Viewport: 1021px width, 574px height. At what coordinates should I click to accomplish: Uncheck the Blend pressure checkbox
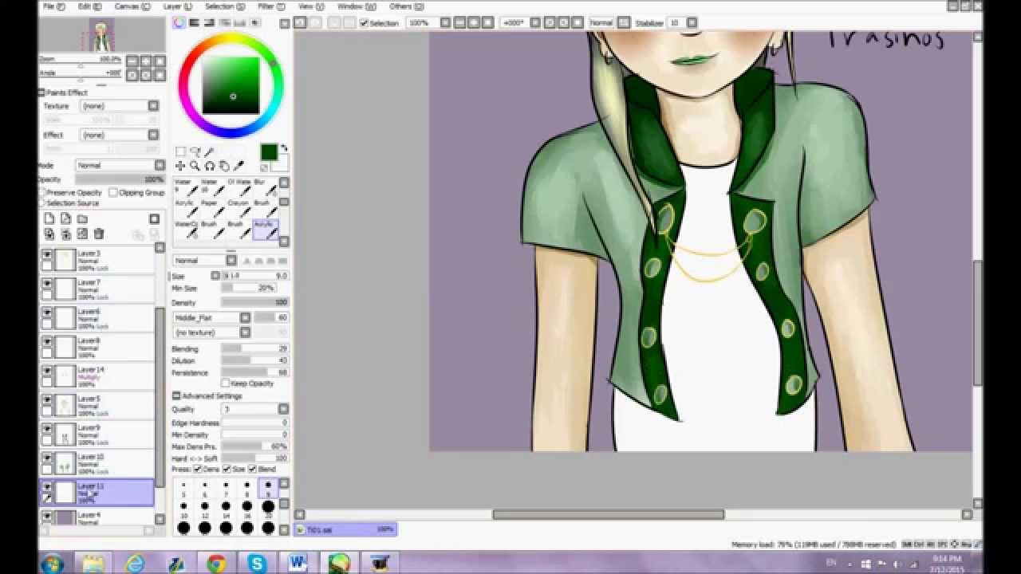252,469
